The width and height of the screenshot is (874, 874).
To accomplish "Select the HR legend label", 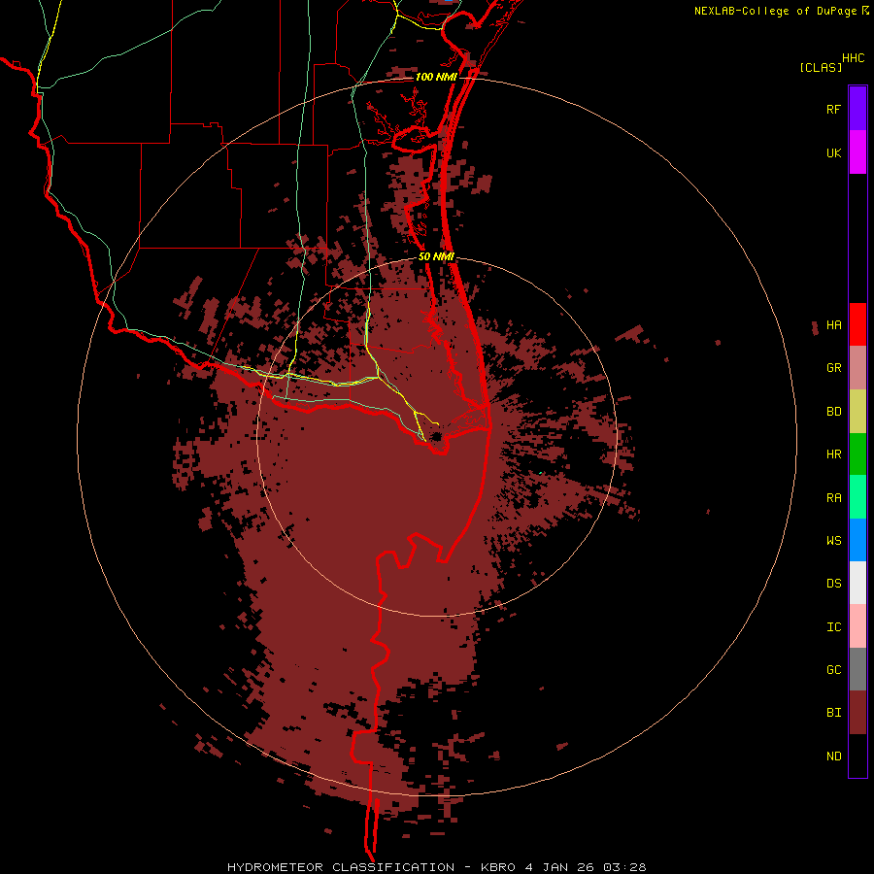I will 834,454.
